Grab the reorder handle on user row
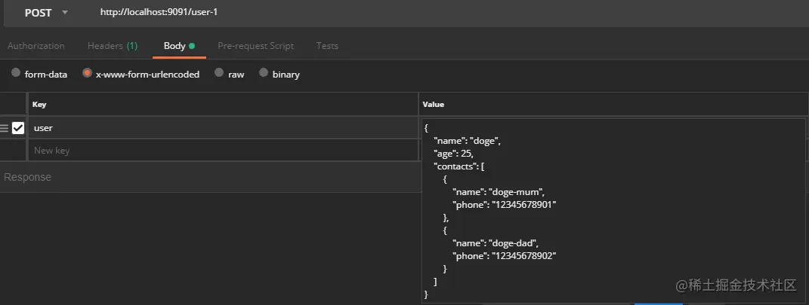The width and height of the screenshot is (809, 305). [x=4, y=128]
